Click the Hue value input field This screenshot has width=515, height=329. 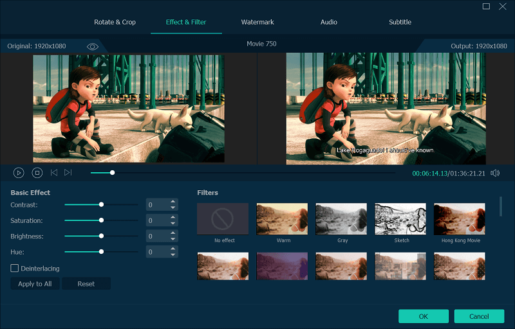pos(158,252)
